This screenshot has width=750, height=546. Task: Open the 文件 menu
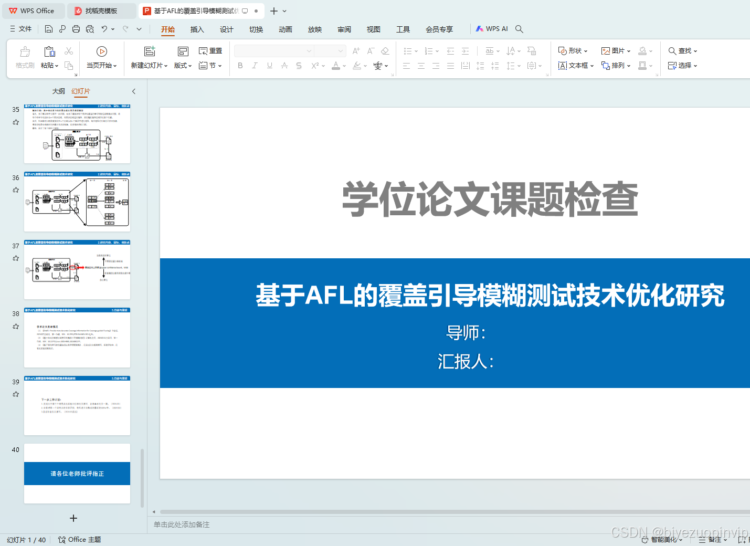pos(24,28)
